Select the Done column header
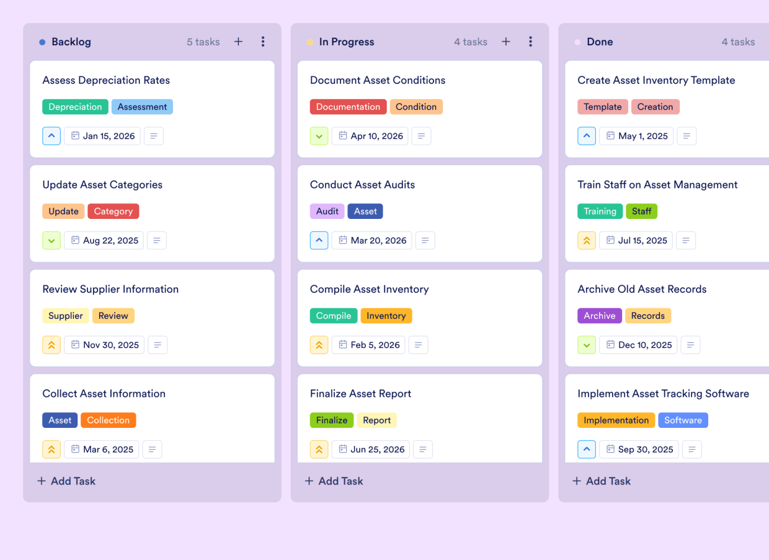 (600, 42)
